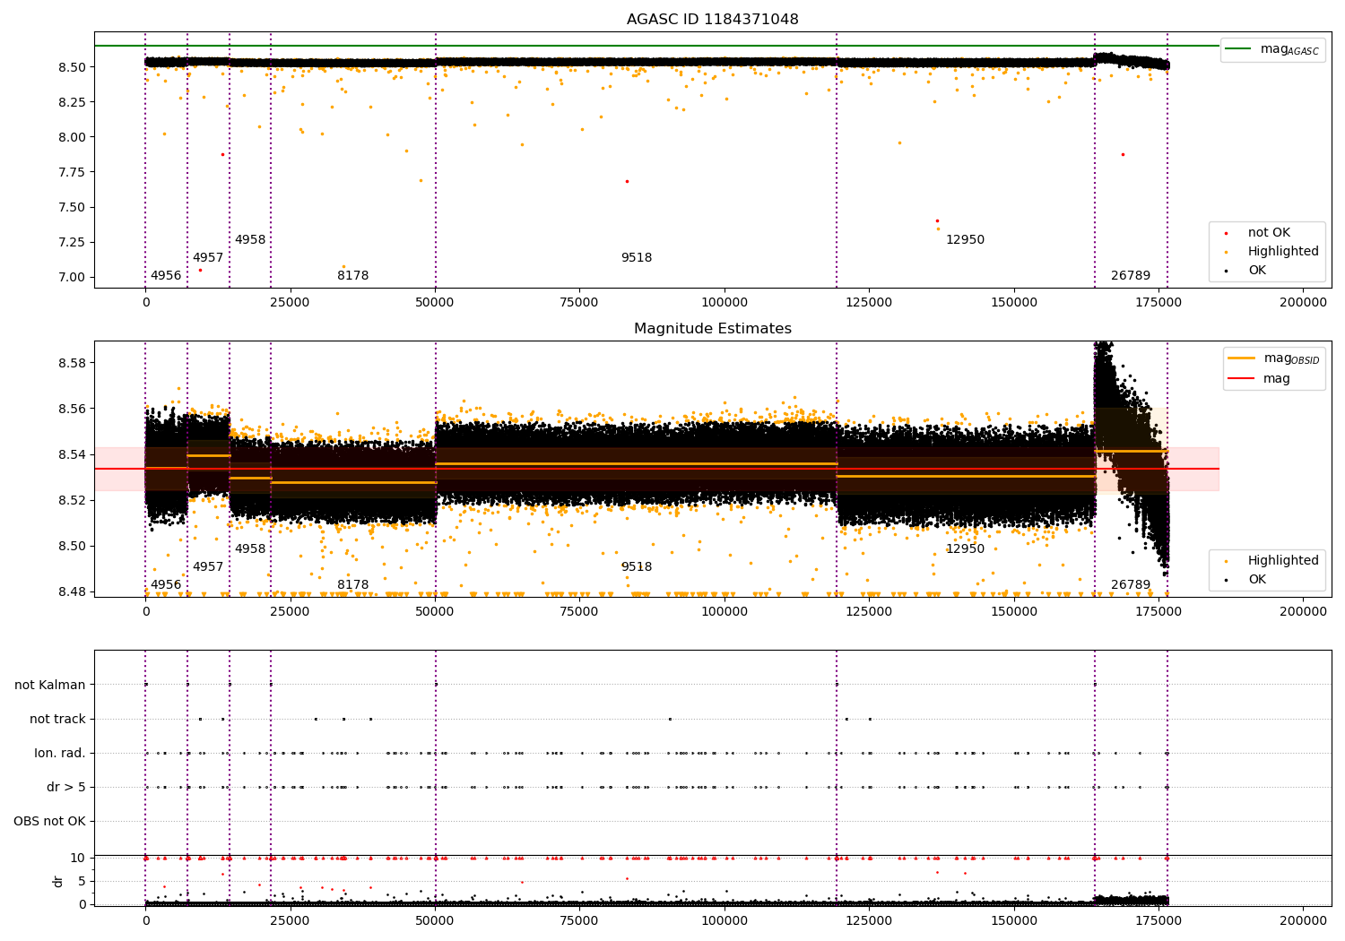The height and width of the screenshot is (941, 1345).
Task: Click the green line sample in mag AGASC legend
Action: (x=1238, y=49)
